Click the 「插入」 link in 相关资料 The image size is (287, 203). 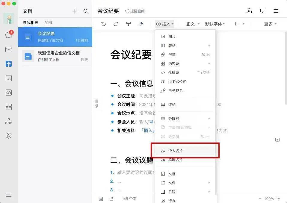[x=148, y=131]
